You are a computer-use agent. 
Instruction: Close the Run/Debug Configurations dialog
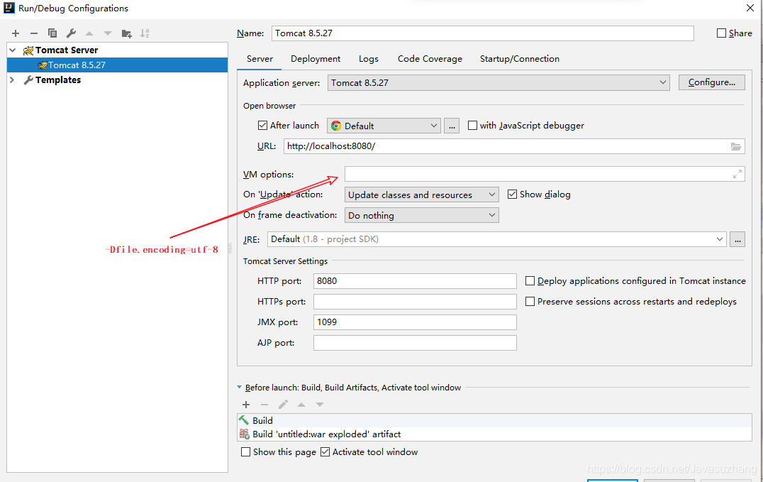750,8
